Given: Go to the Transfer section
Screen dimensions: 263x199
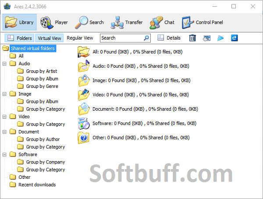Looking at the screenshot, I should pos(127,22).
